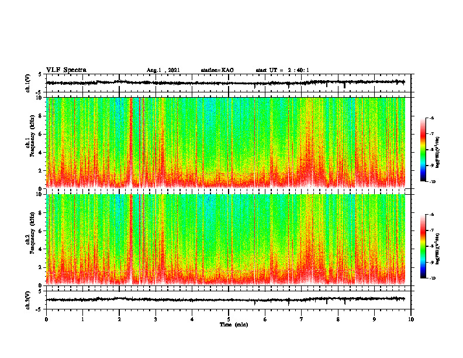Click the "-10" tick on ch.2 color bar
Screen dimensions: 463x358
tap(433, 278)
